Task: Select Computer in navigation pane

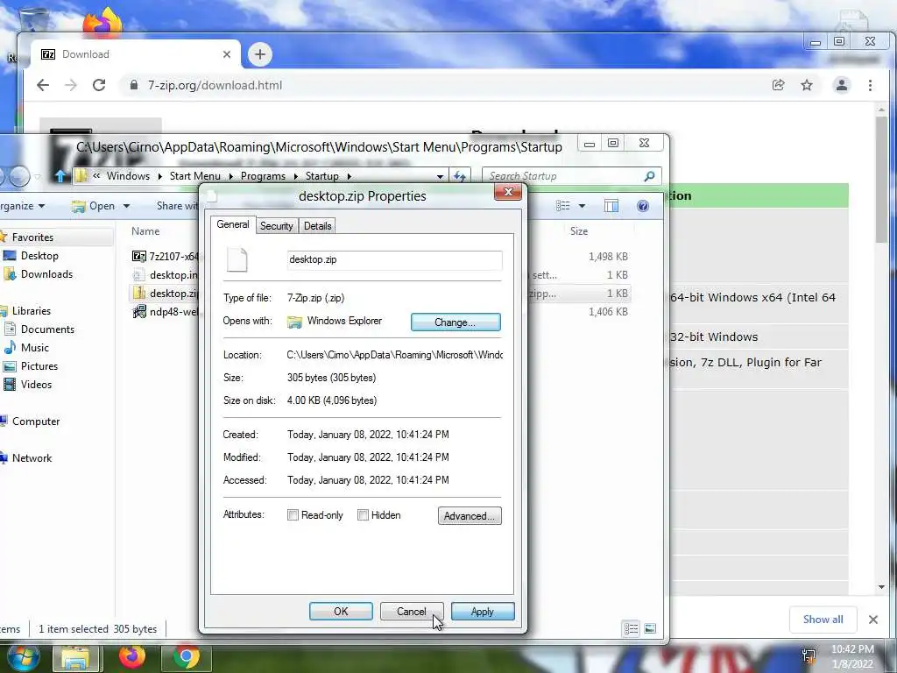Action: (35, 422)
